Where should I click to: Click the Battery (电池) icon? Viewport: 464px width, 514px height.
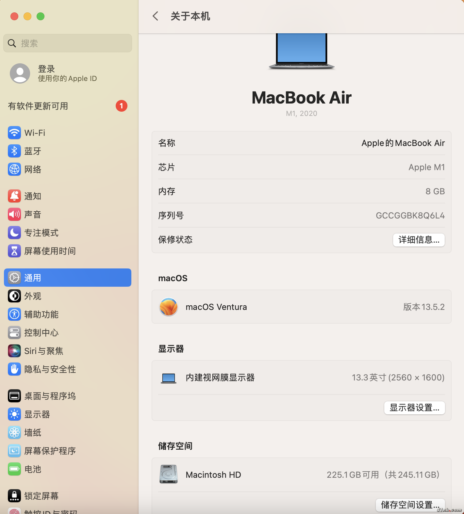click(14, 469)
